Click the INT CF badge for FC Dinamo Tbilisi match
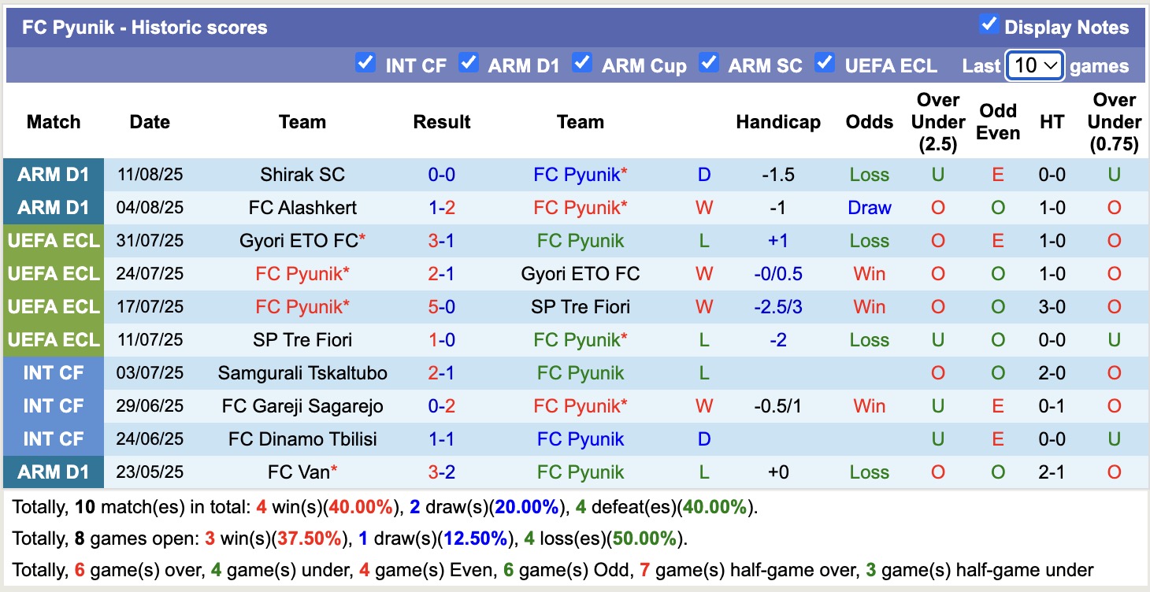The image size is (1150, 592). point(53,439)
